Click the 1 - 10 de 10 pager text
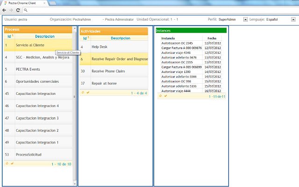Viewport: 299px width, 187px height. pos(61,164)
